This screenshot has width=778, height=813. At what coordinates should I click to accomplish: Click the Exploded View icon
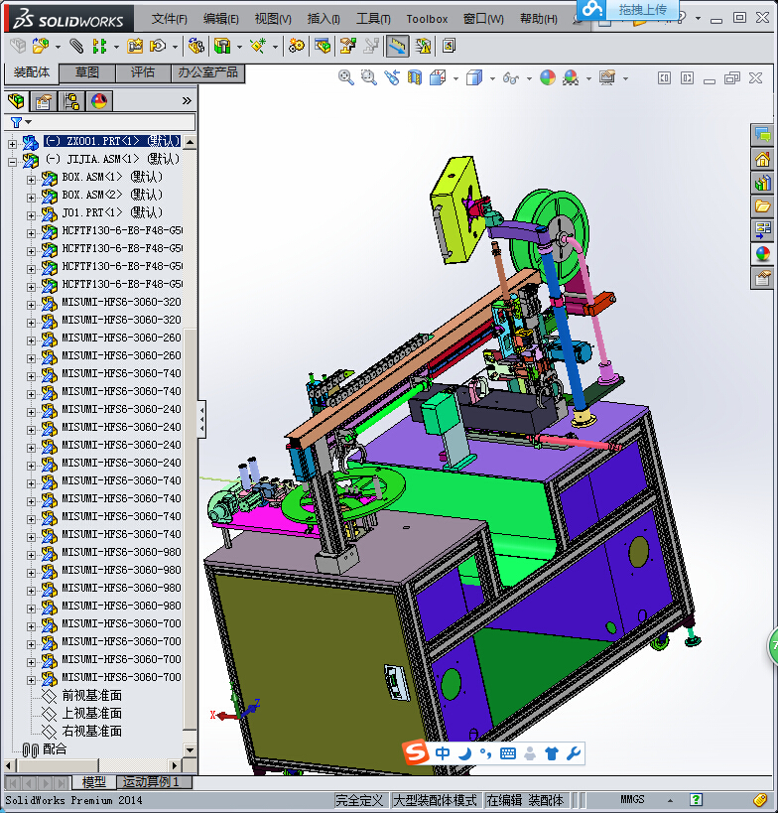(x=347, y=46)
